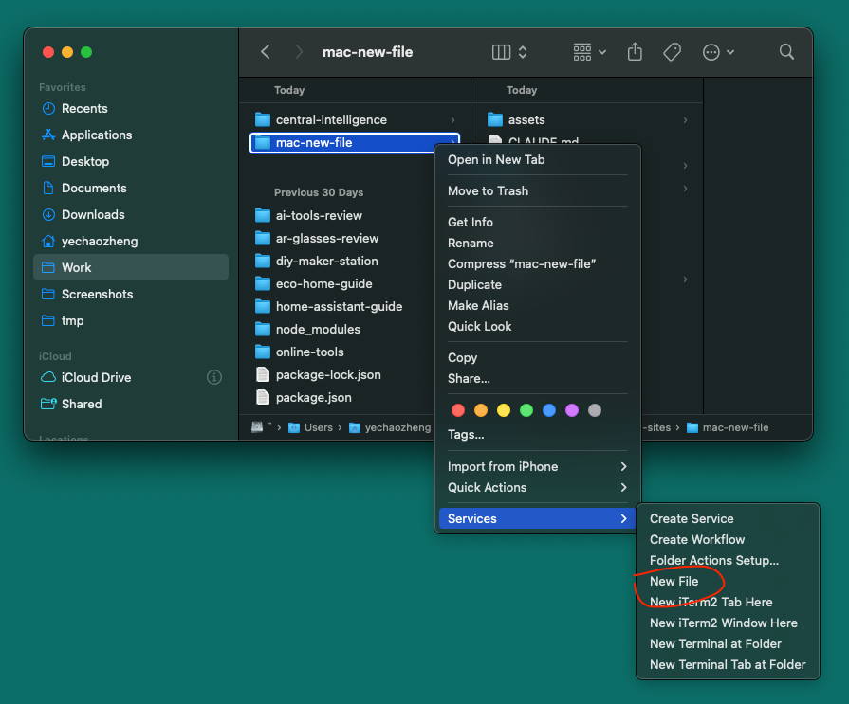Viewport: 849px width, 704px height.
Task: Choose Share… from context menu
Action: click(537, 378)
